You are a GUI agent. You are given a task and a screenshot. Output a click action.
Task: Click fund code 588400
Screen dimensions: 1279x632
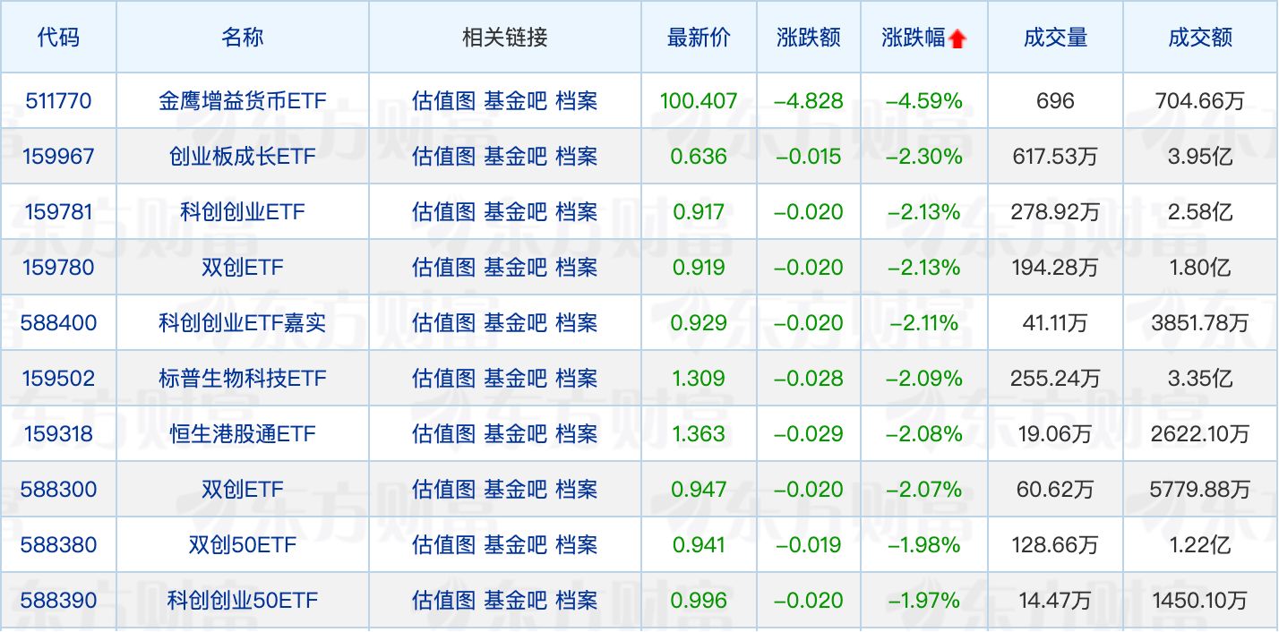click(59, 323)
